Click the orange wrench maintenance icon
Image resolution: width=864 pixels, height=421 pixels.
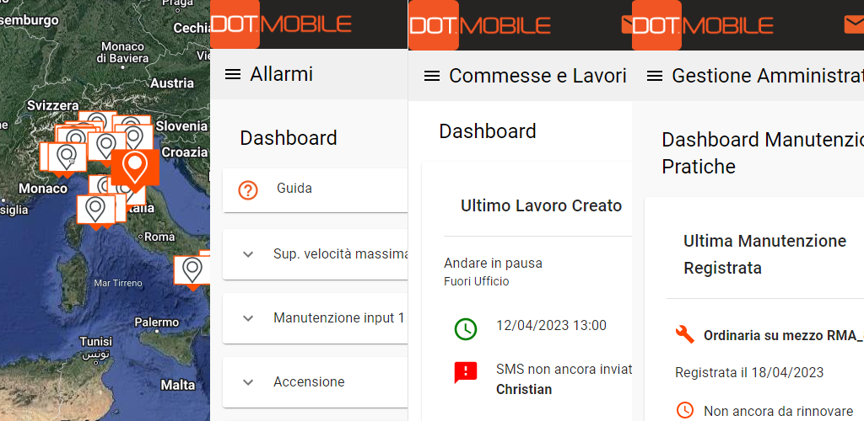[684, 334]
